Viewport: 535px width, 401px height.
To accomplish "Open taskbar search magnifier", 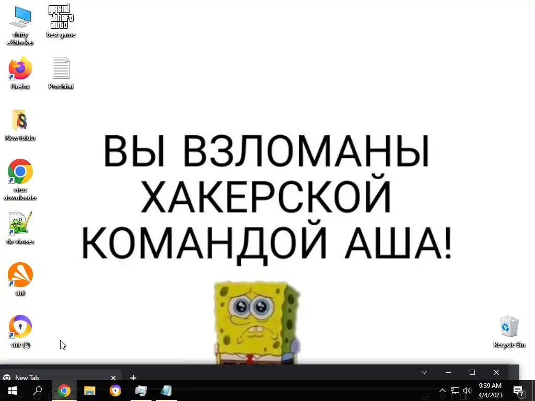I will pos(38,391).
